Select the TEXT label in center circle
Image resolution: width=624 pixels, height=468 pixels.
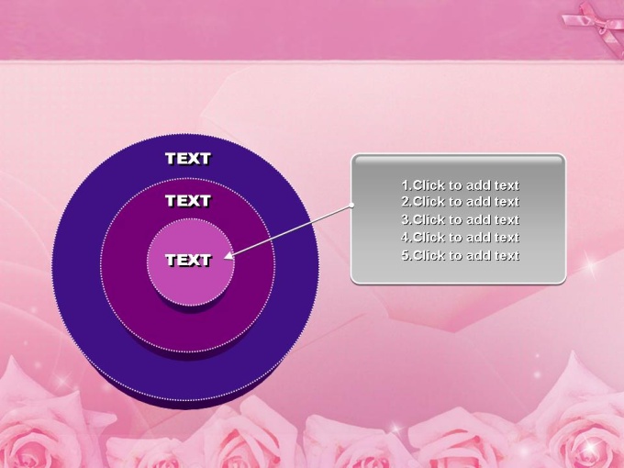(x=188, y=260)
